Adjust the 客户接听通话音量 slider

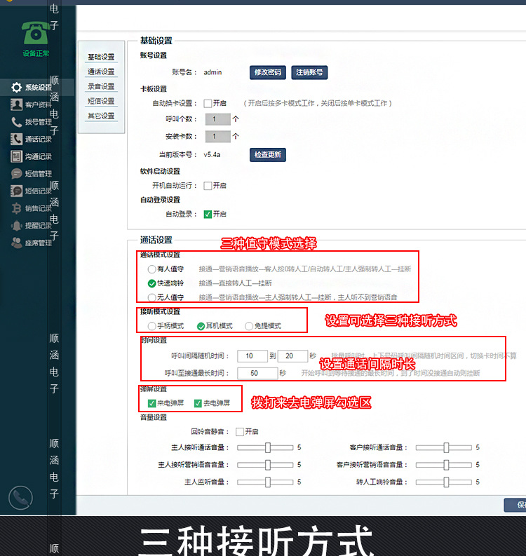[444, 447]
